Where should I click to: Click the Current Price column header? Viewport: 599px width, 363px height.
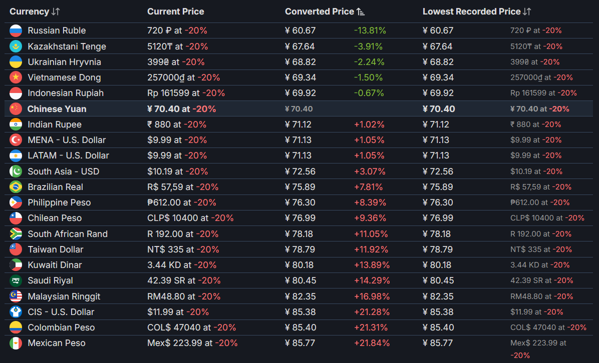[x=176, y=11]
